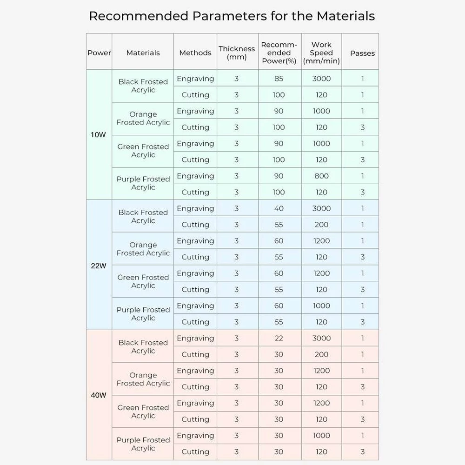Click the 22 power value cell
The image size is (465, 465).
279,338
